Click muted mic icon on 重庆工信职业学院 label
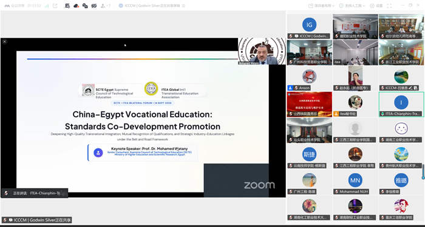 point(382,217)
